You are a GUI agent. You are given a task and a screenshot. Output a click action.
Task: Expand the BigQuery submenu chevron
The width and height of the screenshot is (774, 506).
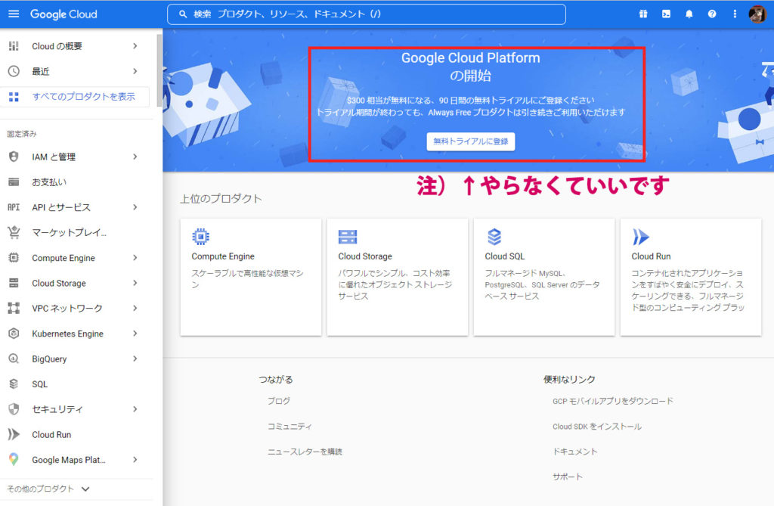point(135,359)
